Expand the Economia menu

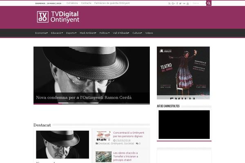41,33
